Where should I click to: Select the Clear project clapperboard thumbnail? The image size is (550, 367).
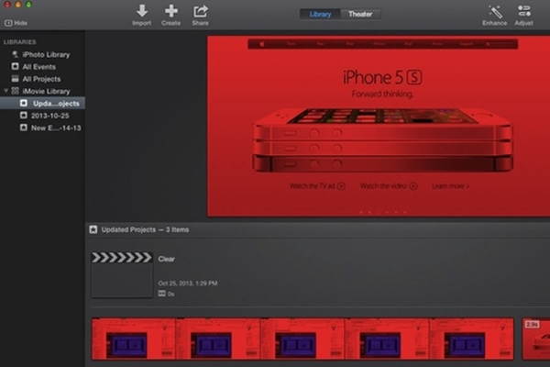[x=122, y=274]
